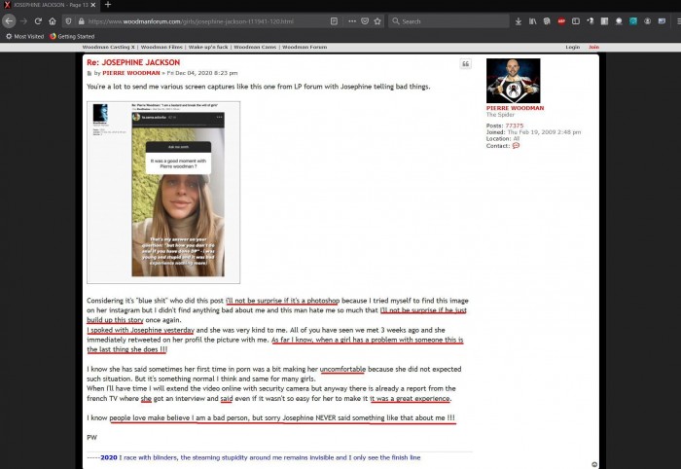
Task: Click the red ABP adblock extension icon
Action: pos(561,20)
